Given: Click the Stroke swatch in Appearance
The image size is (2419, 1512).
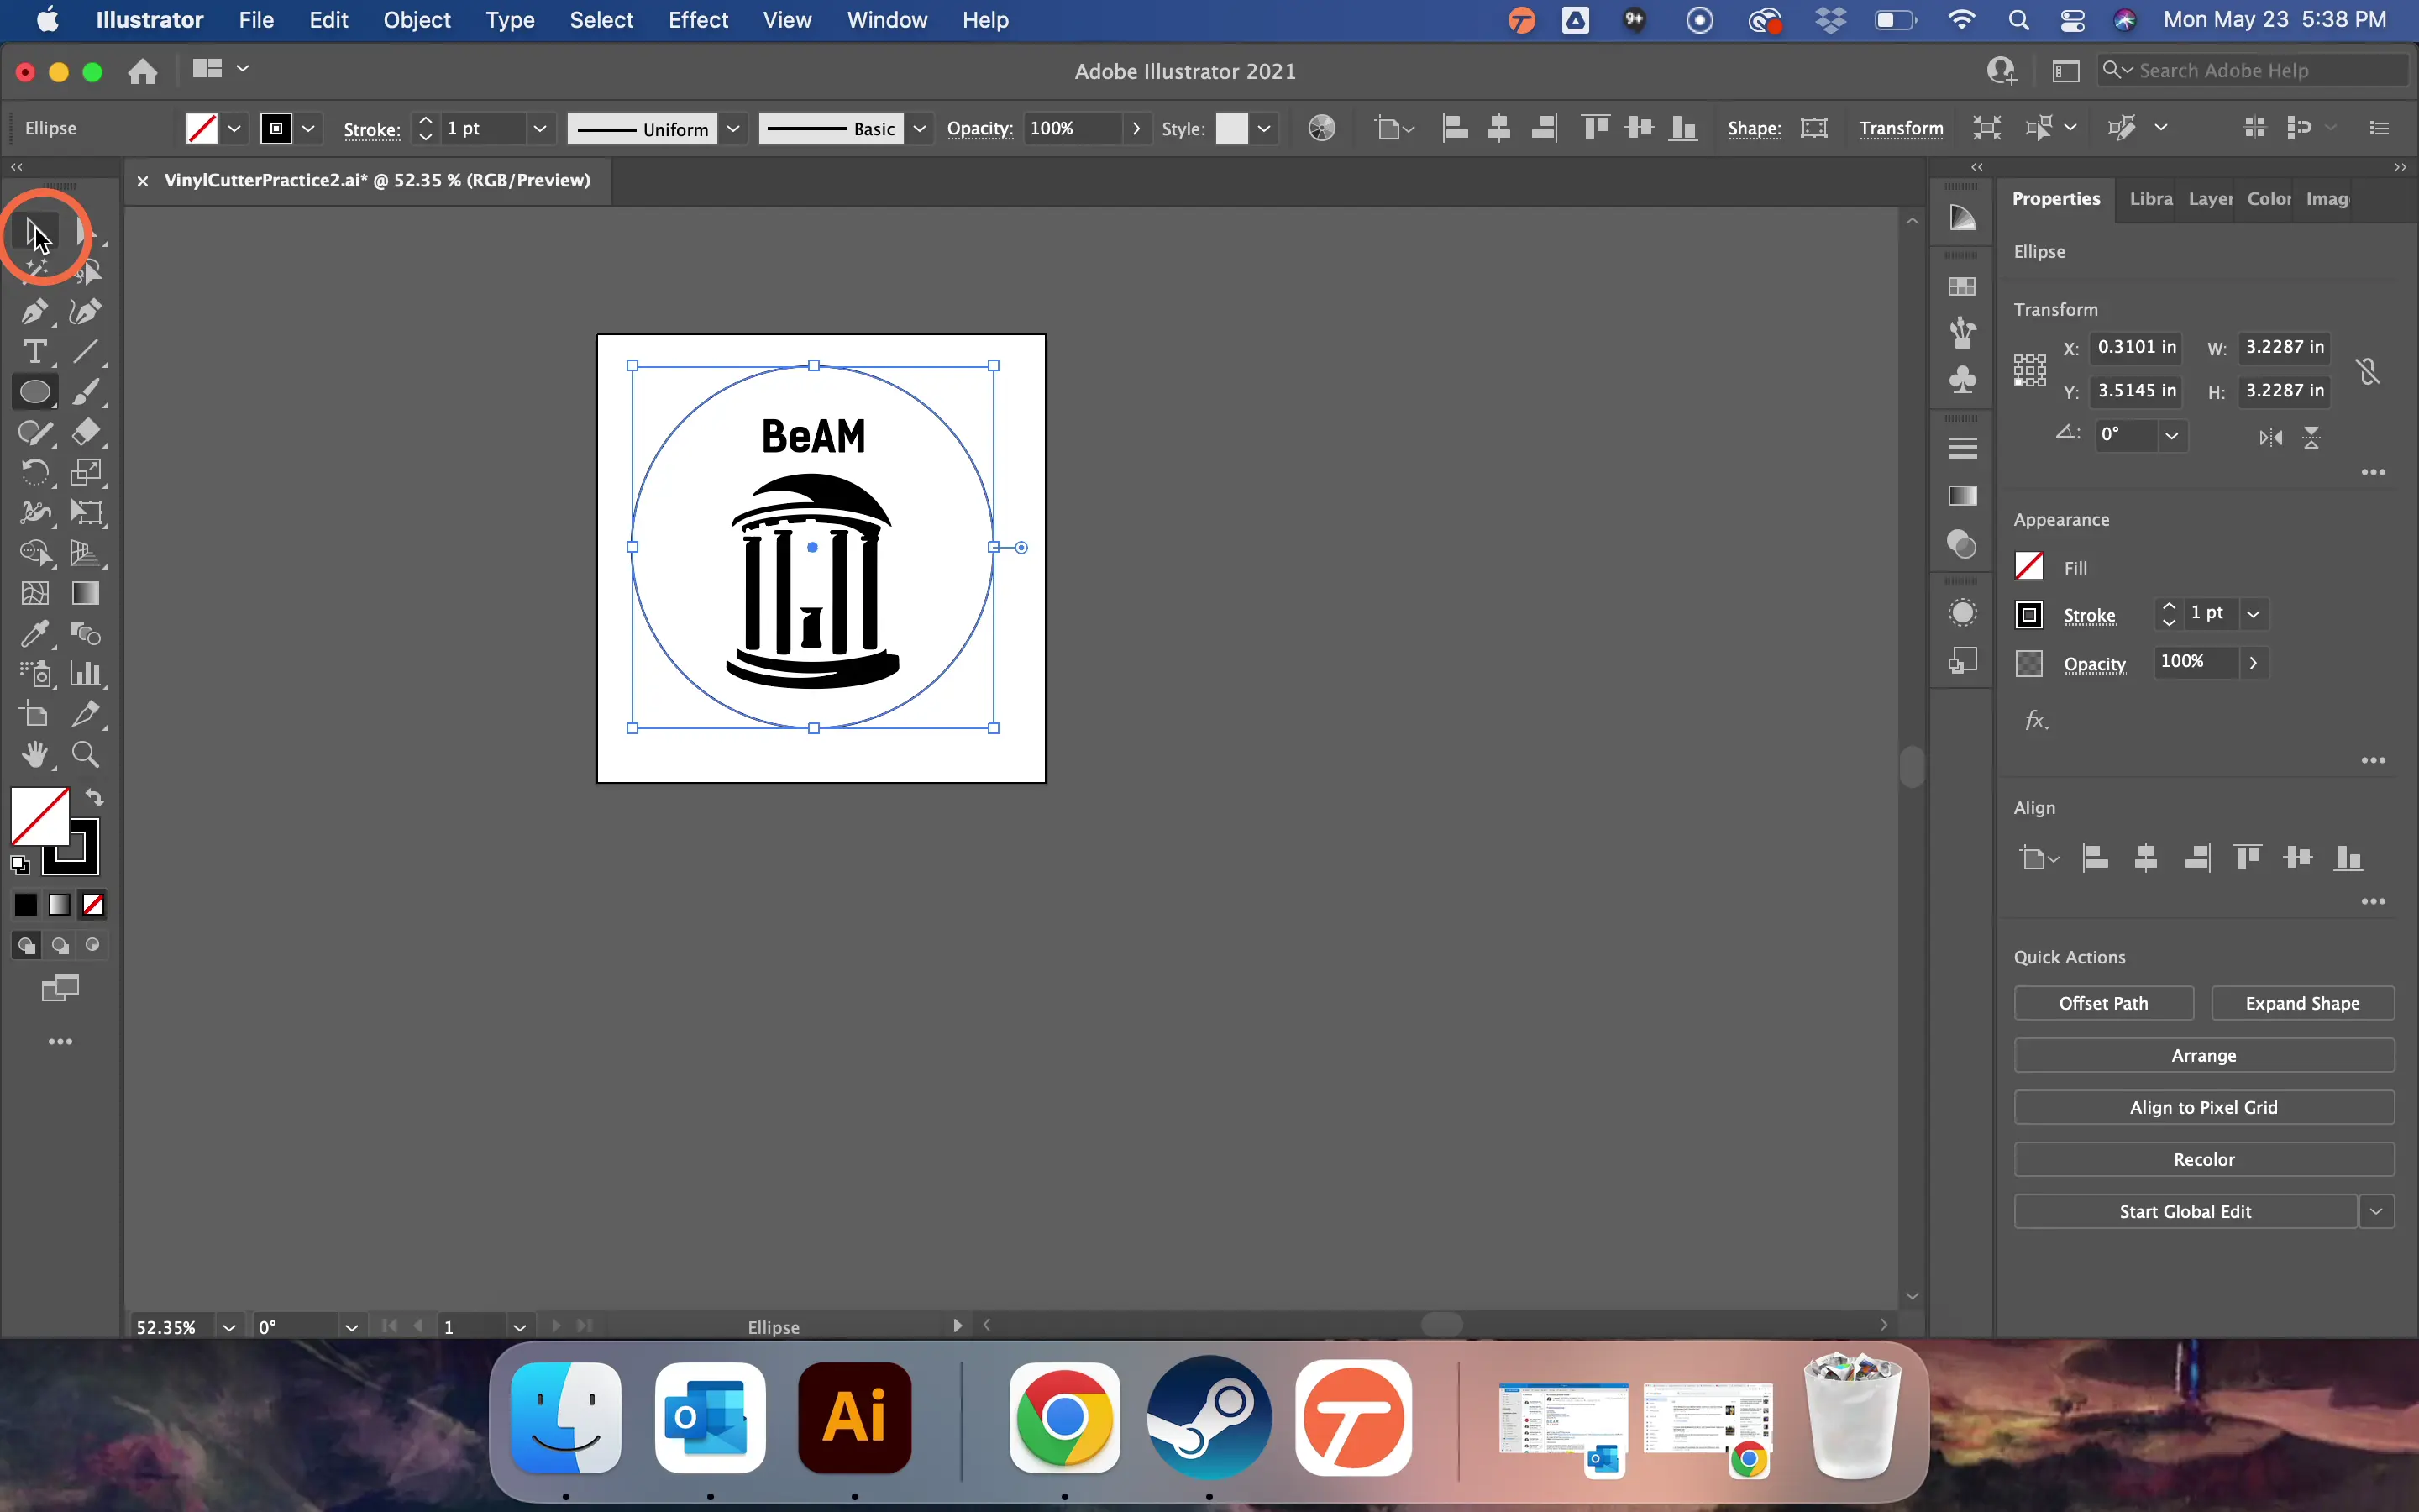Looking at the screenshot, I should pos(2028,615).
